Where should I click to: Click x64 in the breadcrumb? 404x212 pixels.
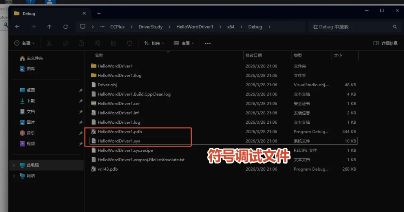230,27
